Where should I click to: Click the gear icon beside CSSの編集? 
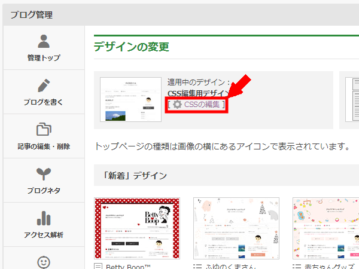[177, 104]
